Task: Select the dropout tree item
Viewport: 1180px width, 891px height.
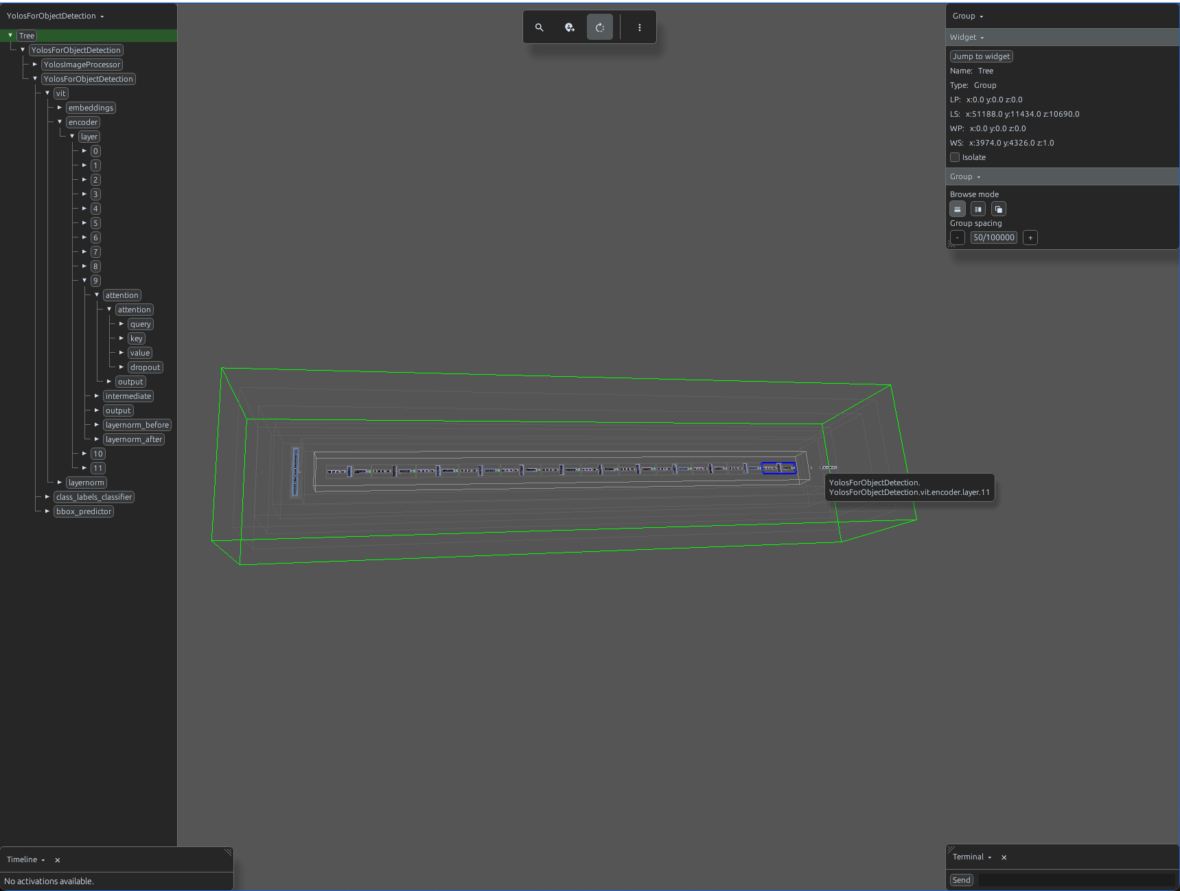Action: click(x=146, y=367)
